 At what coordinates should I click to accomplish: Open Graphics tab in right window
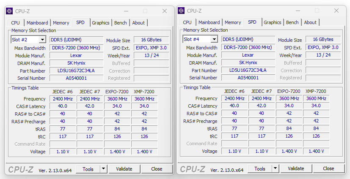coord(272,22)
